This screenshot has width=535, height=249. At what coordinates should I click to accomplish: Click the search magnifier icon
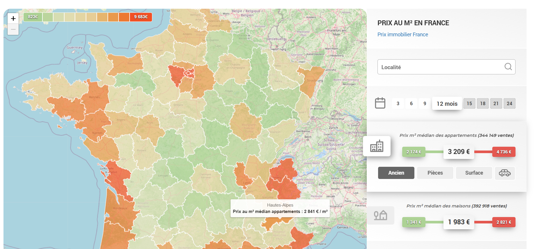point(508,67)
